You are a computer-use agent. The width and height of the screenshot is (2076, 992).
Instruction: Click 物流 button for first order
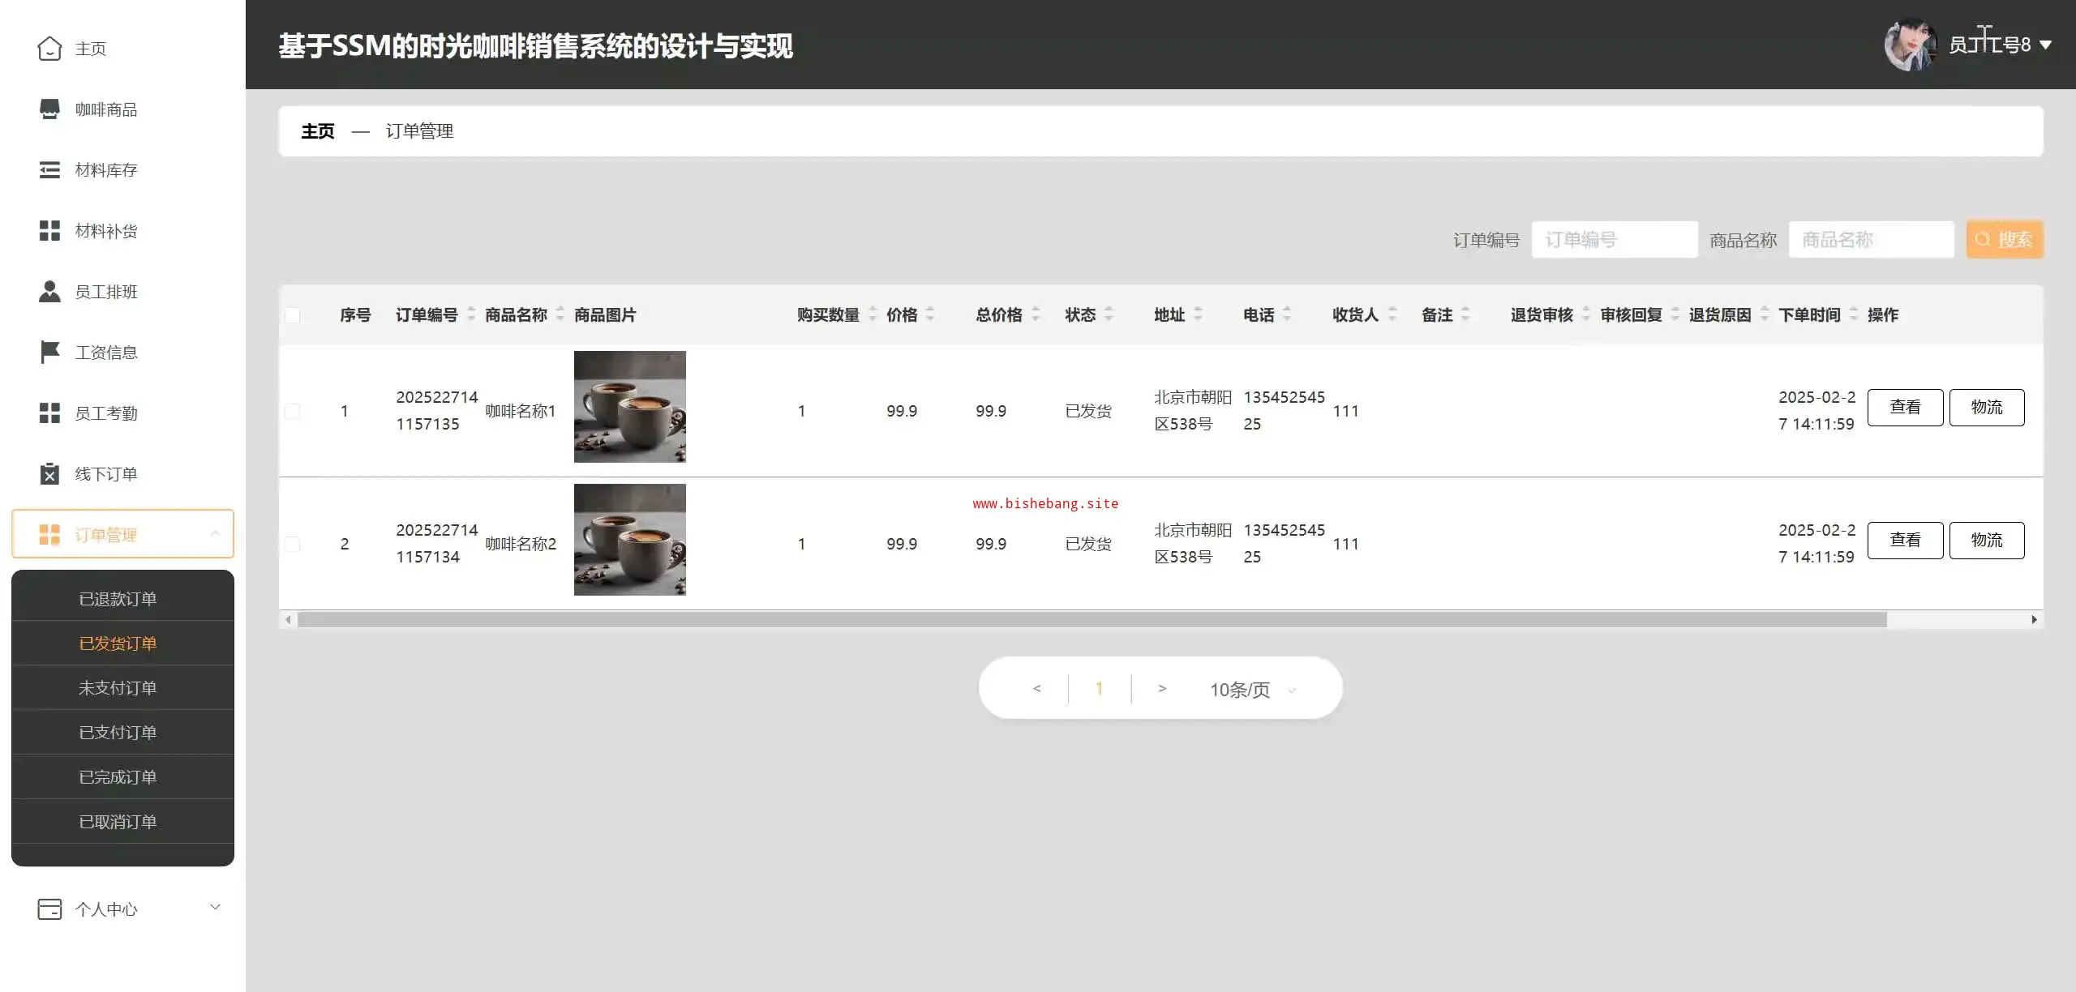(1986, 408)
